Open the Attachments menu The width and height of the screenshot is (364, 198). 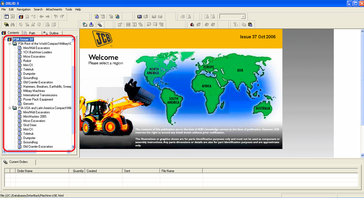pyautogui.click(x=54, y=9)
